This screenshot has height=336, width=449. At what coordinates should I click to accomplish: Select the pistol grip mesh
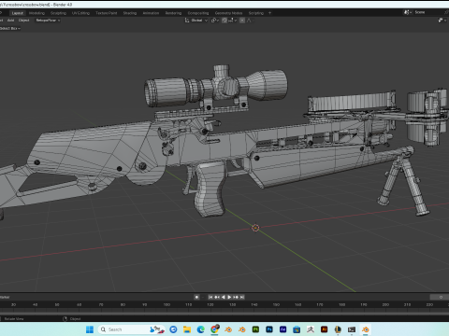(x=210, y=190)
